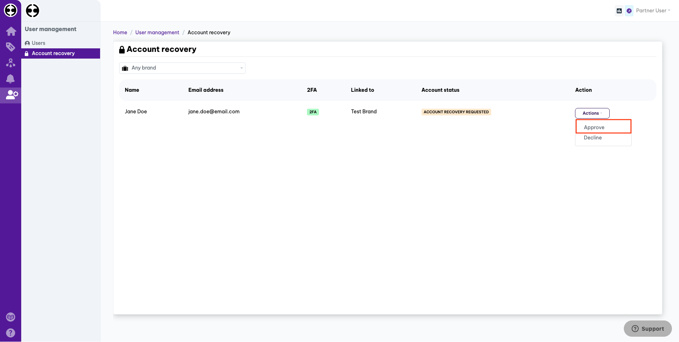Click the Support button

pos(648,329)
